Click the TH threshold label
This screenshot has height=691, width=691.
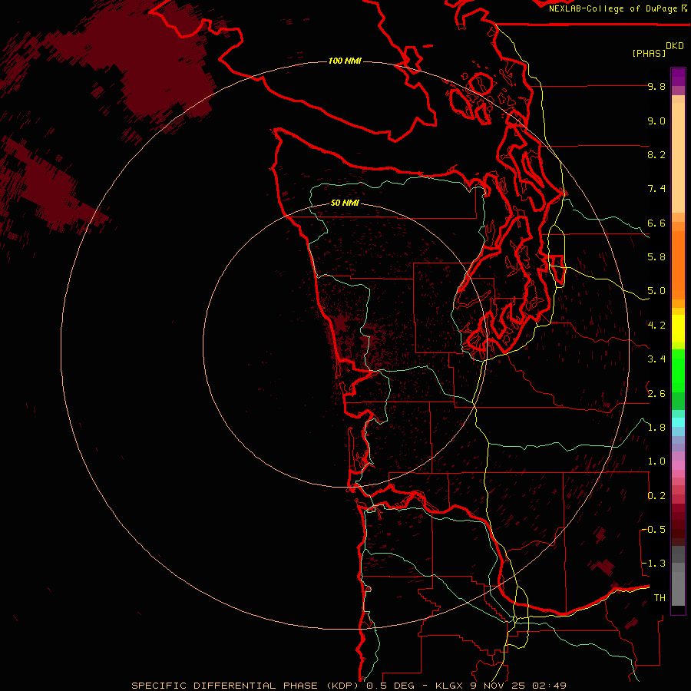click(x=660, y=597)
